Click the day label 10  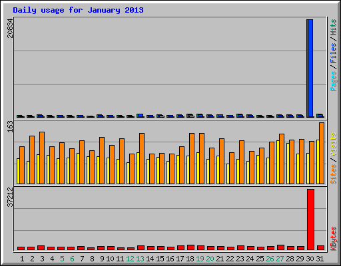[110, 259]
